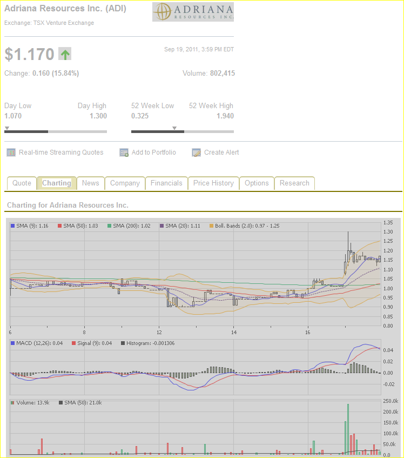Open the Financials tab

pos(166,183)
